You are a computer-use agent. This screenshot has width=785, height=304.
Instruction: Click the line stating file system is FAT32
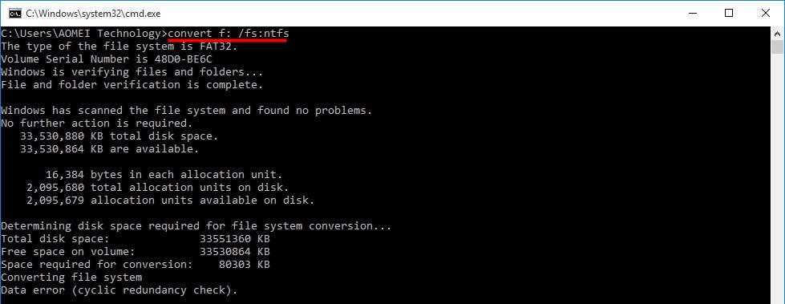click(119, 46)
